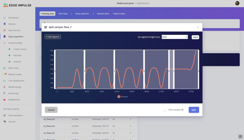Click the Versioning sidebar icon

point(4,93)
